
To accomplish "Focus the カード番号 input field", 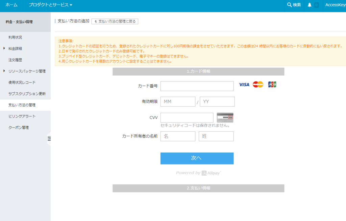I will [x=197, y=86].
